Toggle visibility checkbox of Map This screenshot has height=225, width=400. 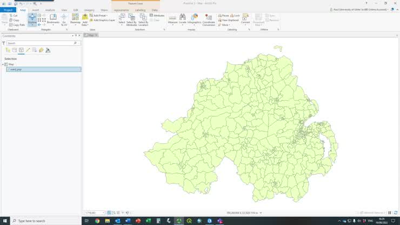(x=6, y=64)
